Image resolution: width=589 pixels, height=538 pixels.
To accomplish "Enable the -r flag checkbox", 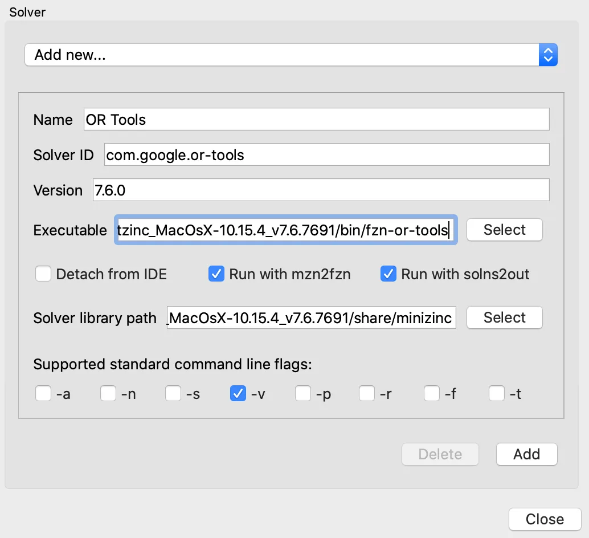I will point(367,393).
